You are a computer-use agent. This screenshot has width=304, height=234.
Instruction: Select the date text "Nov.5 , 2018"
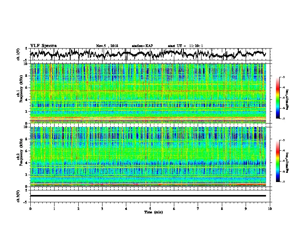coord(107,46)
